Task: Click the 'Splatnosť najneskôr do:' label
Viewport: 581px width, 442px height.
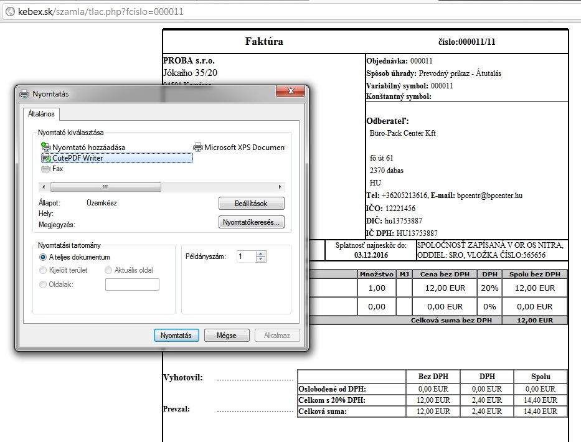Action: (371, 245)
